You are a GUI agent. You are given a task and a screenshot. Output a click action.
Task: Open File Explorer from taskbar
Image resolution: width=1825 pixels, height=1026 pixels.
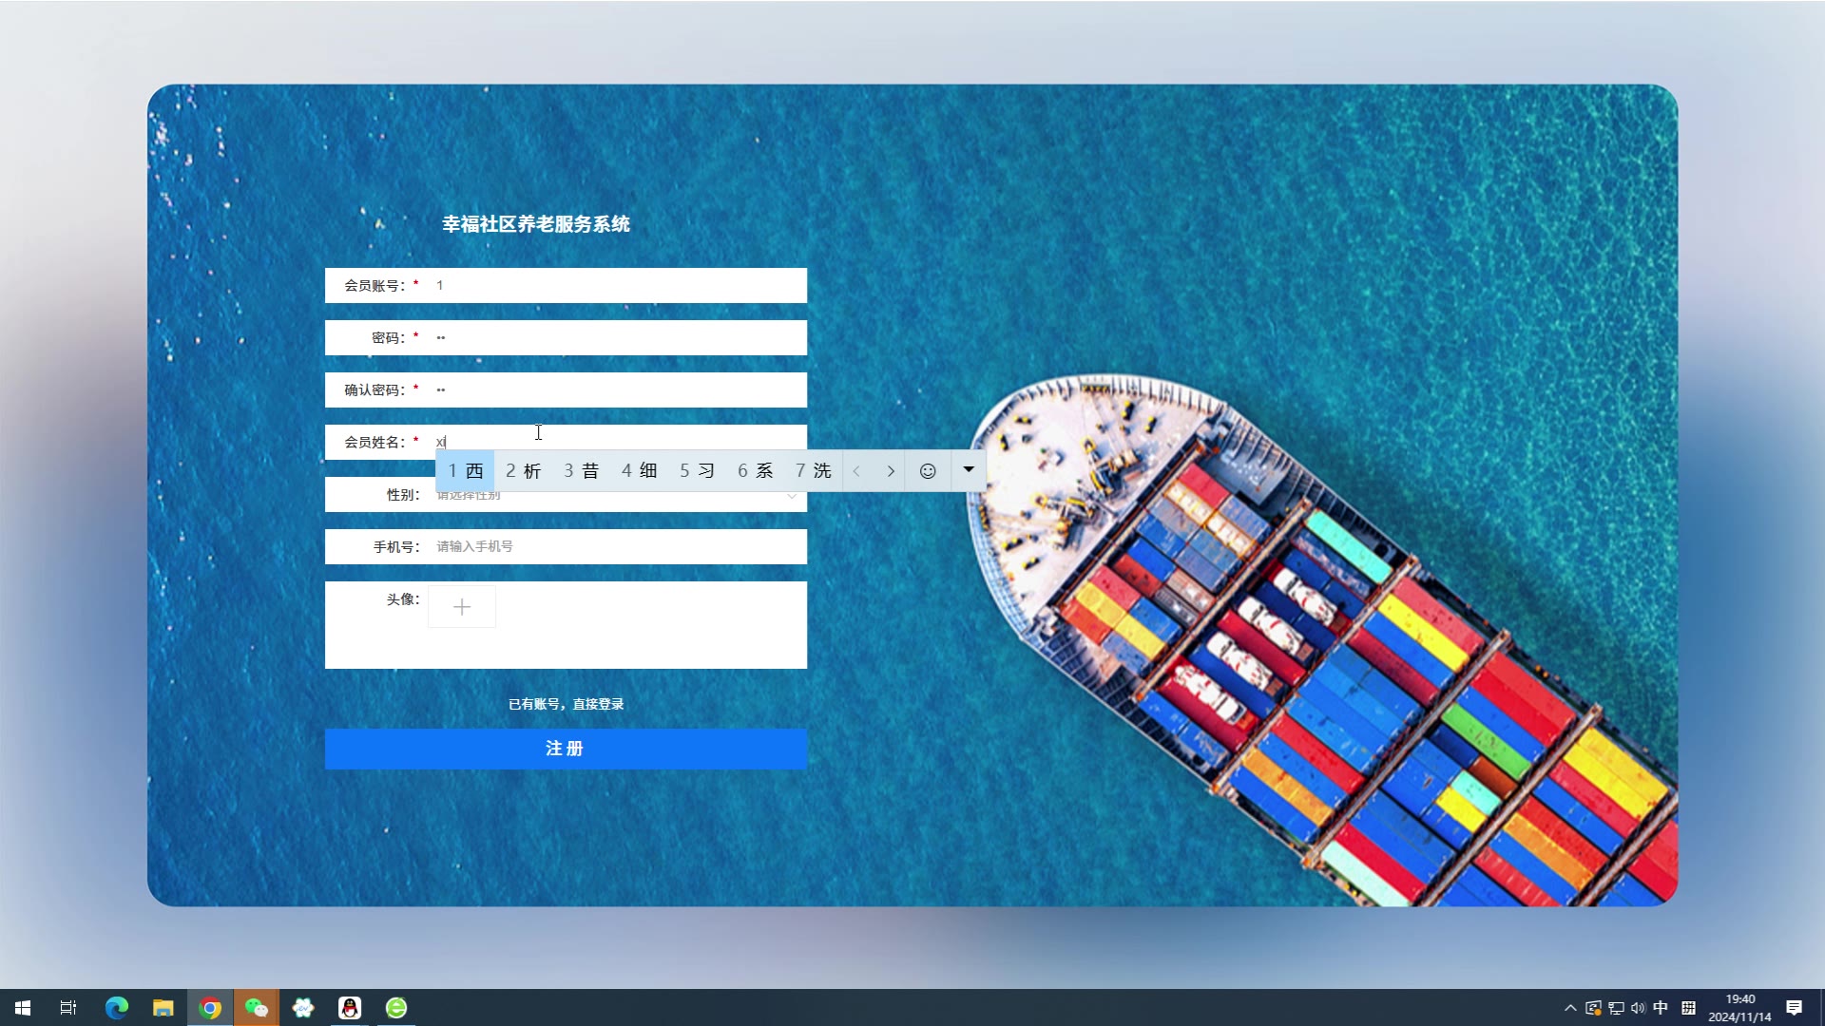point(163,1008)
